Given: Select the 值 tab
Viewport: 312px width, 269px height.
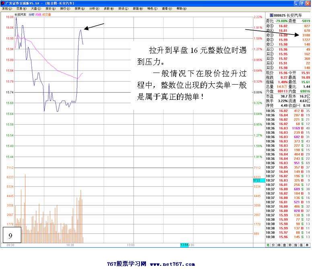Looking at the screenshot, I should pyautogui.click(x=302, y=245).
